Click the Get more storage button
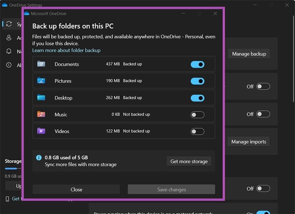Viewport: 295px width, 214px height. (x=189, y=161)
